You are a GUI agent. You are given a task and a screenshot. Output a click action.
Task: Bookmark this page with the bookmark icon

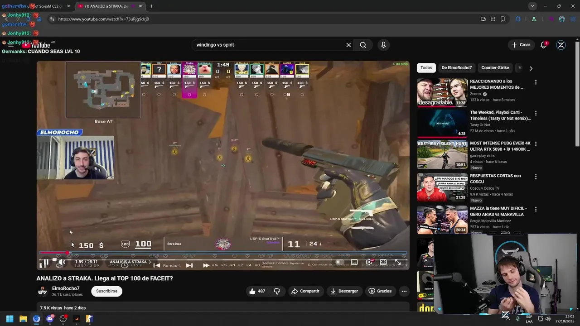click(x=503, y=19)
